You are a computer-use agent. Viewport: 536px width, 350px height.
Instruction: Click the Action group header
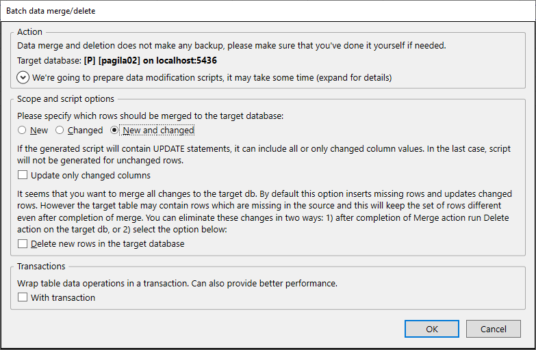point(30,31)
